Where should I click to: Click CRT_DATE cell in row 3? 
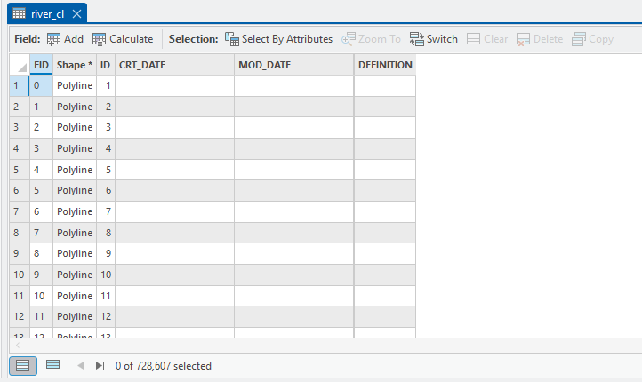click(174, 128)
